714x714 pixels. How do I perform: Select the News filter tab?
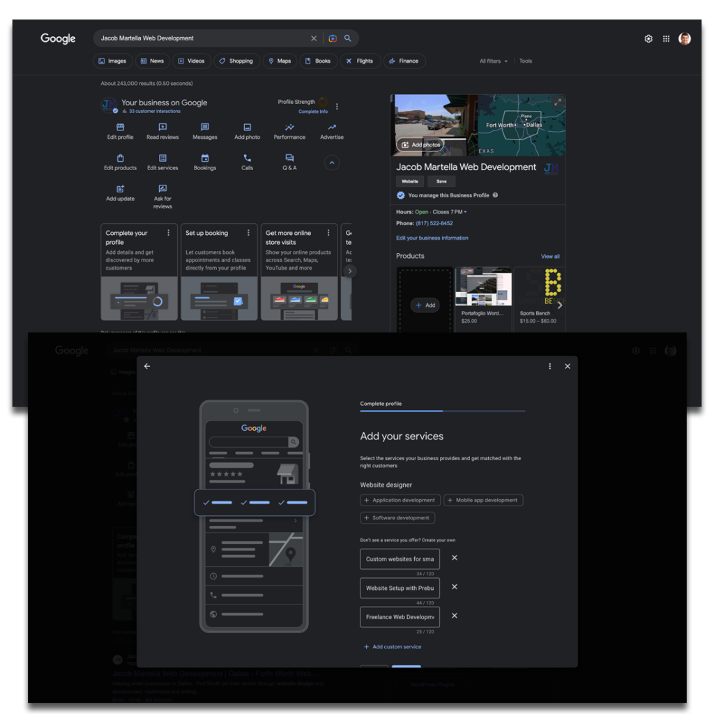click(153, 61)
